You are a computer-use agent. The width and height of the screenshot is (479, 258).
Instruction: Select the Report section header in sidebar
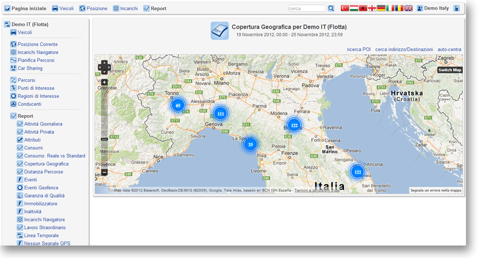[22, 116]
